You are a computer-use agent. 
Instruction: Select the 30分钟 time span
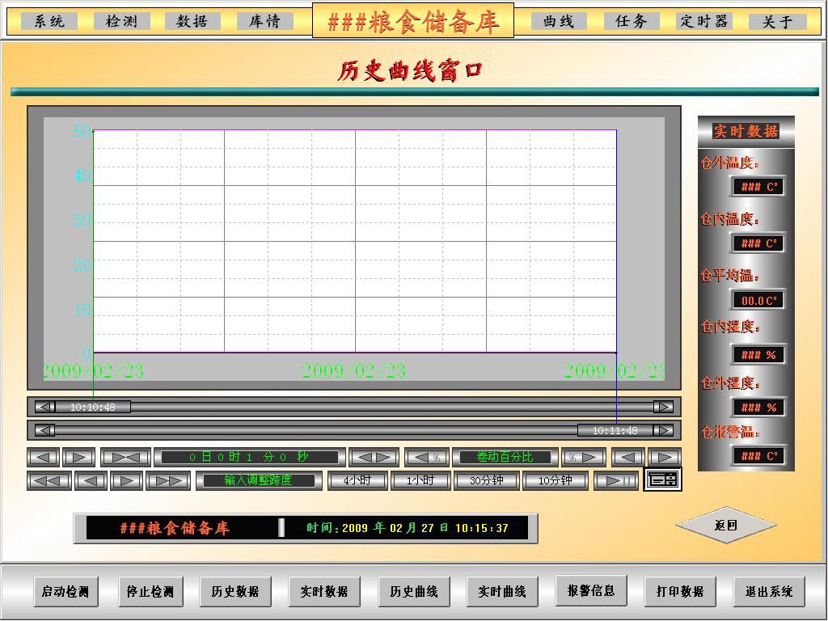coord(486,481)
